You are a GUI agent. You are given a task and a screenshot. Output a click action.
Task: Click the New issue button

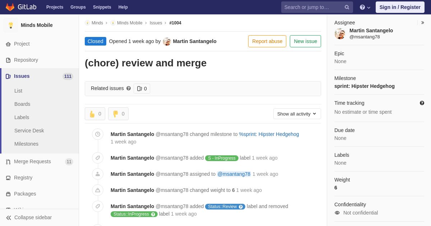305,41
